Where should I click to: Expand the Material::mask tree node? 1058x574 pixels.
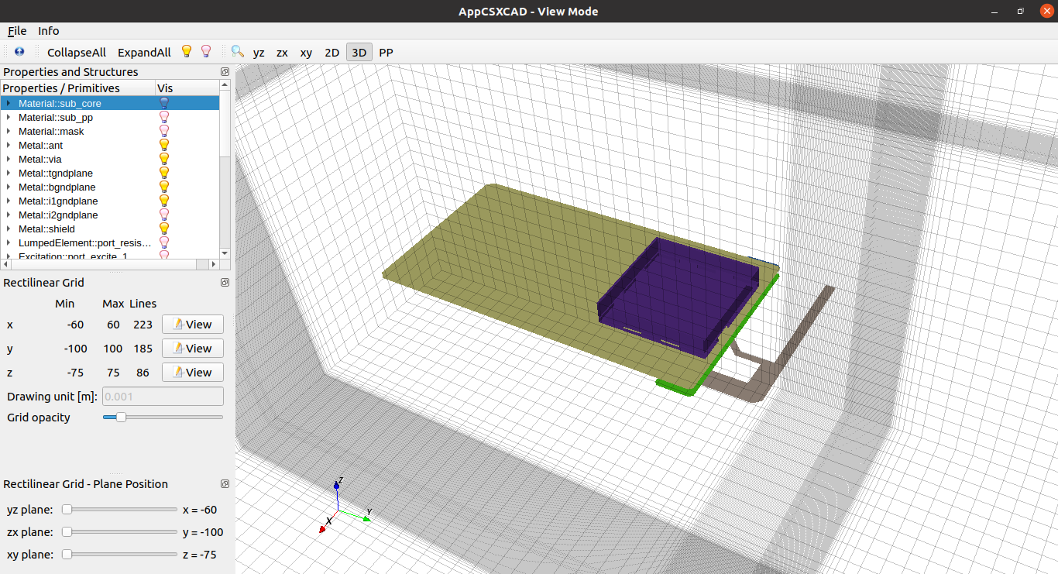click(x=8, y=131)
